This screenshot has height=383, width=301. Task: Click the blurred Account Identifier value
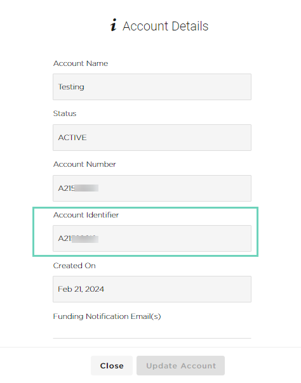tap(78, 238)
